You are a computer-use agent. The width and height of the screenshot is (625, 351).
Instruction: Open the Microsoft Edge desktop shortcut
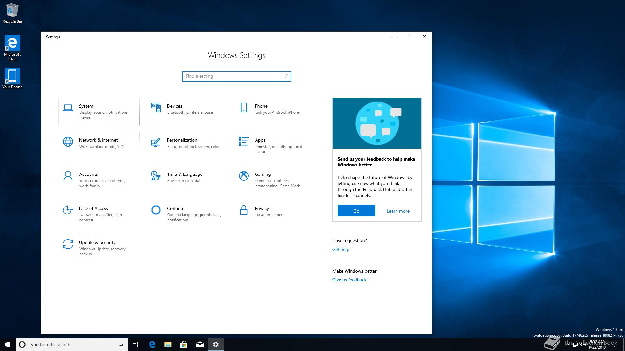[12, 48]
